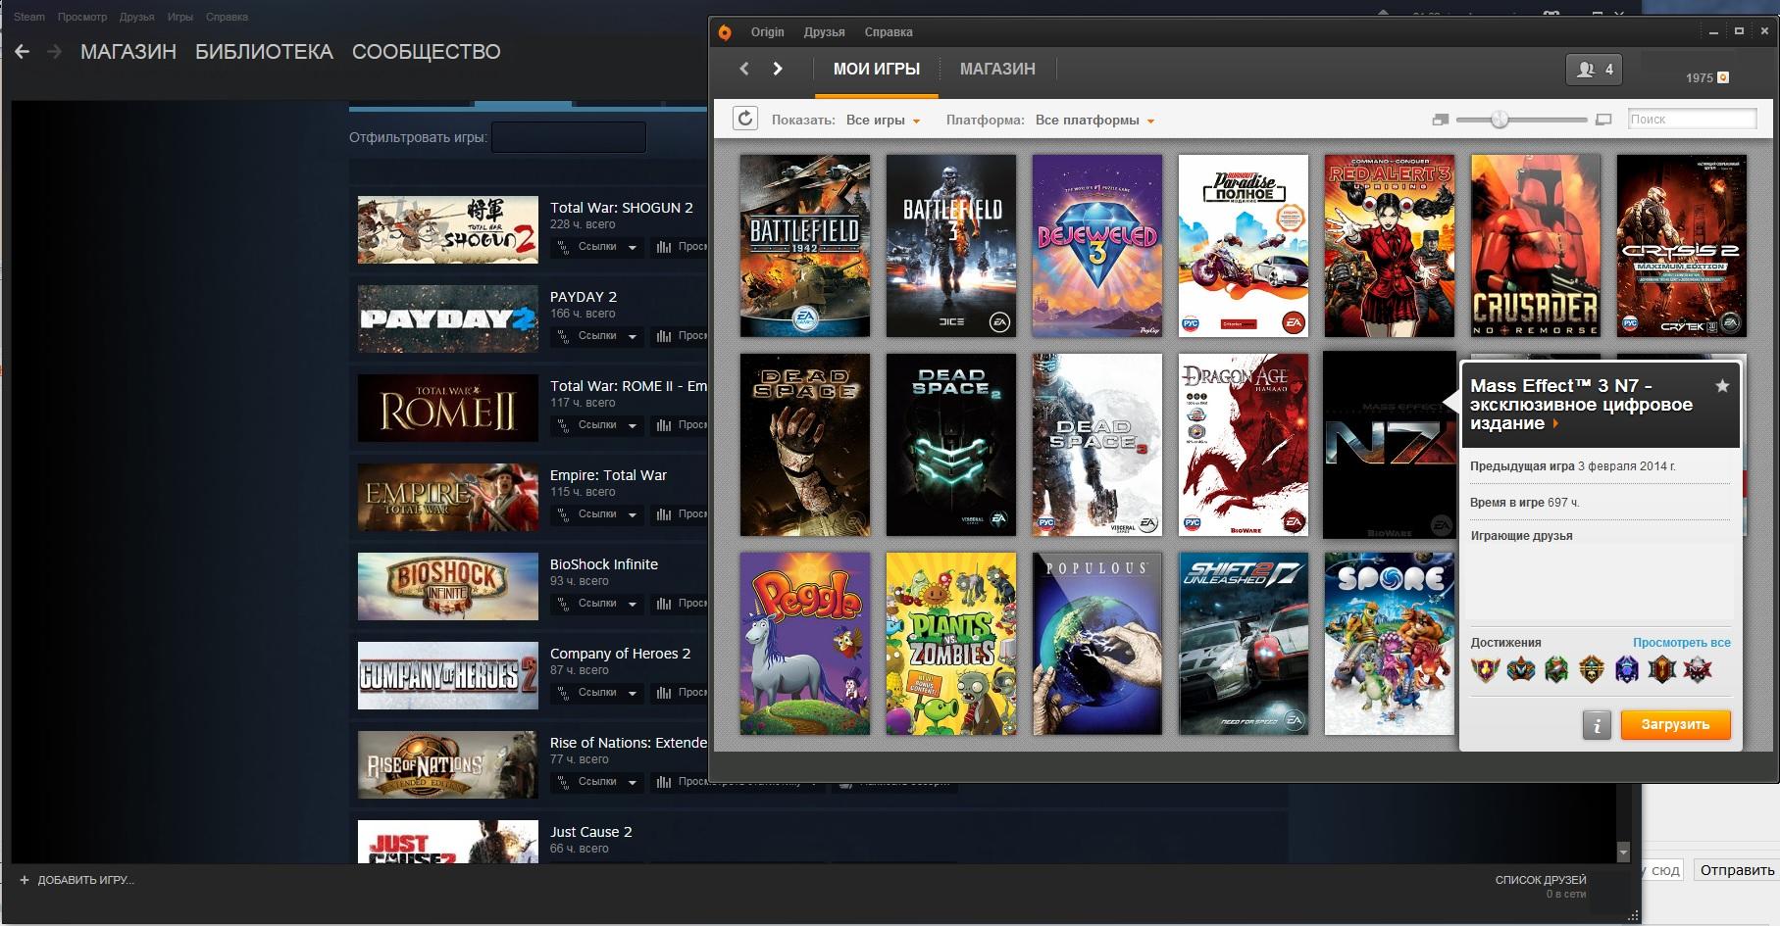The height and width of the screenshot is (926, 1780).
Task: Expand Ссылки dropdown for SHOGUN 2
Action: click(x=597, y=247)
